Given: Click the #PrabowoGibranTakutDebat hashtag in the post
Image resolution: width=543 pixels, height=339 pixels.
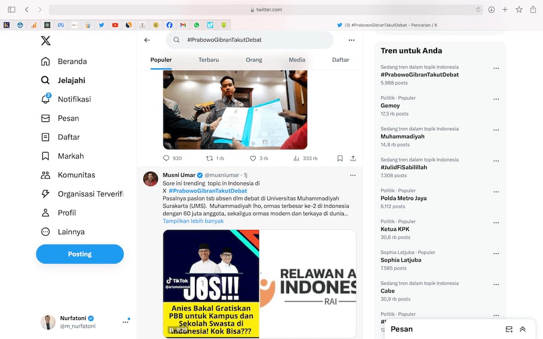Looking at the screenshot, I should pyautogui.click(x=208, y=191).
